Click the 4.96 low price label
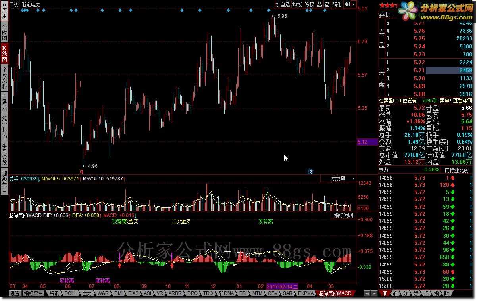The height and width of the screenshot is (301, 477). point(92,166)
